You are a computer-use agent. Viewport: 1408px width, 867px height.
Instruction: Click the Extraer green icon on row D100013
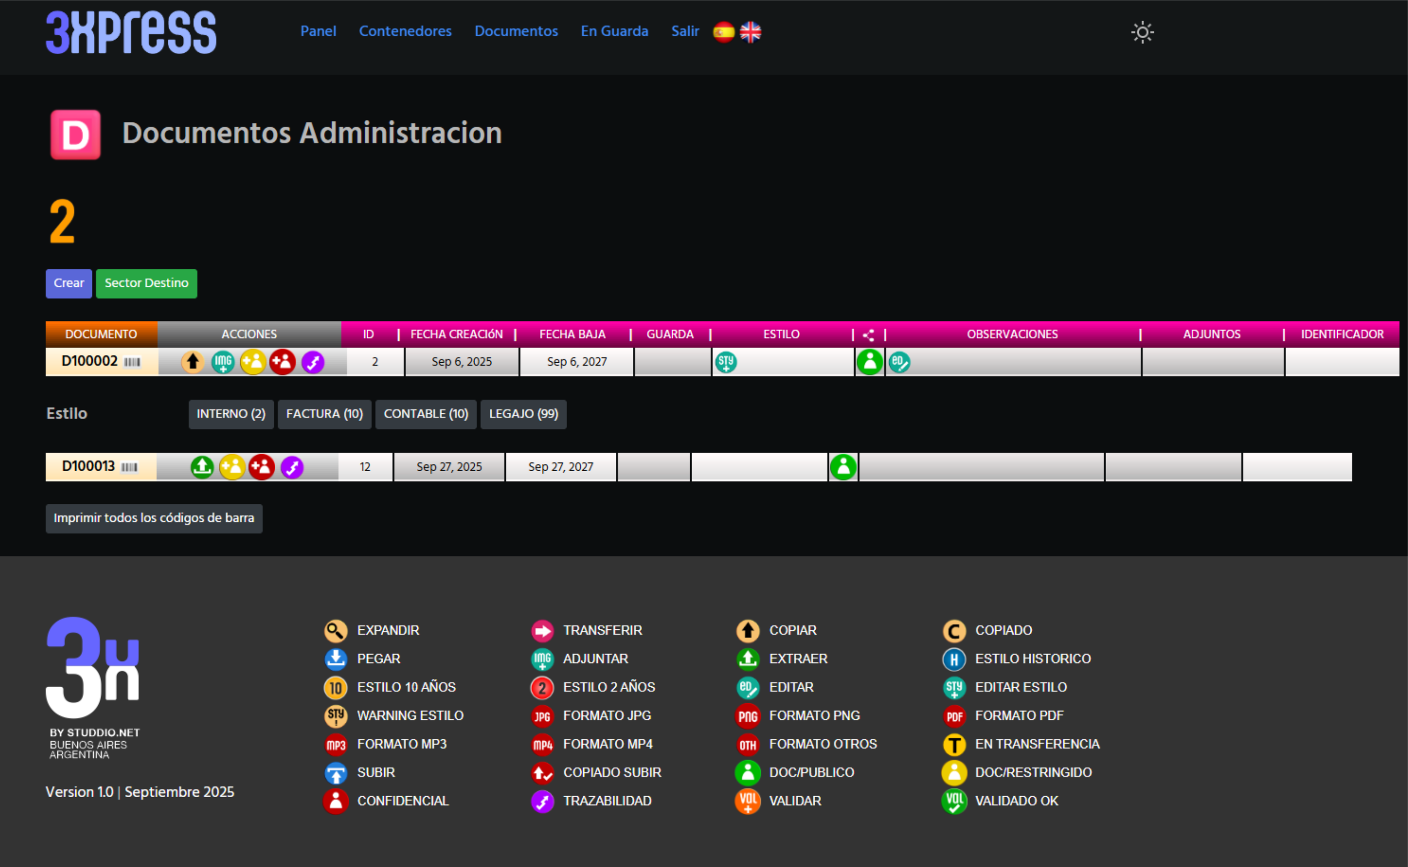coord(202,467)
